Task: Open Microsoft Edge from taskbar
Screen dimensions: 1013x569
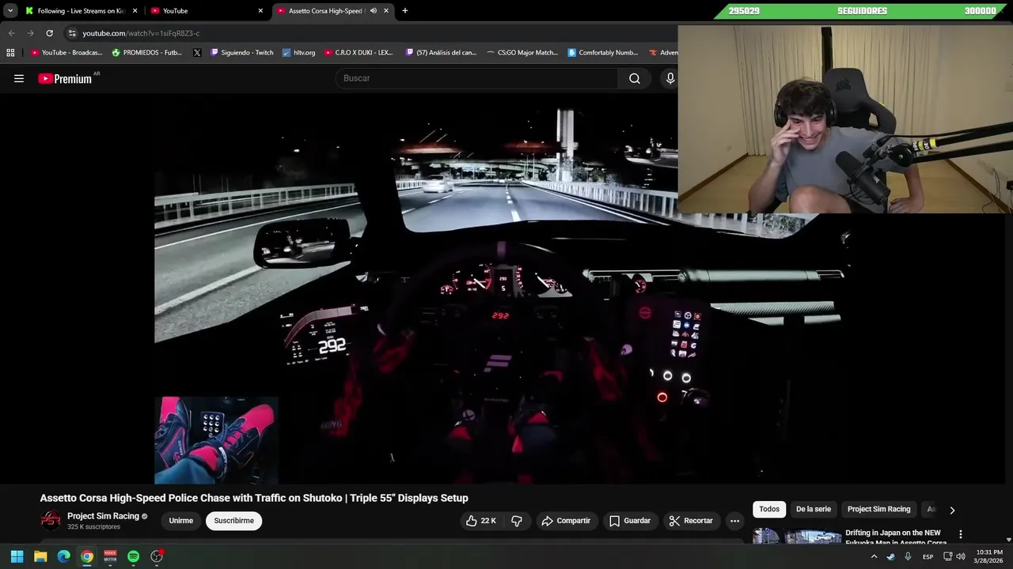Action: pyautogui.click(x=63, y=556)
